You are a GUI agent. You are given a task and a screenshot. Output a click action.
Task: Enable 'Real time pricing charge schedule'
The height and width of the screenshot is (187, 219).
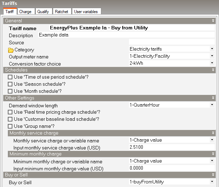[10, 112]
